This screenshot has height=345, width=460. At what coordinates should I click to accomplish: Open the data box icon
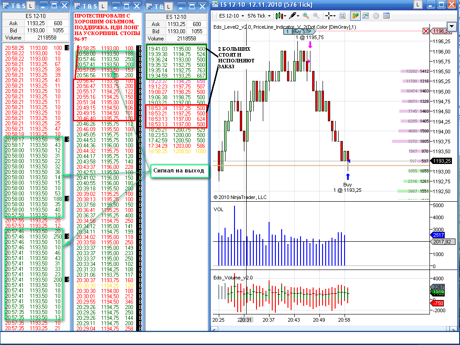(x=342, y=16)
